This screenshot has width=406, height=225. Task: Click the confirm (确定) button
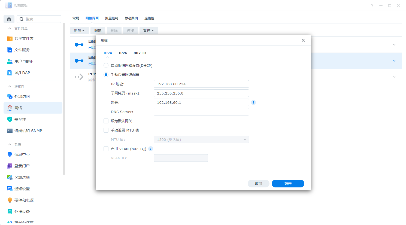click(288, 184)
